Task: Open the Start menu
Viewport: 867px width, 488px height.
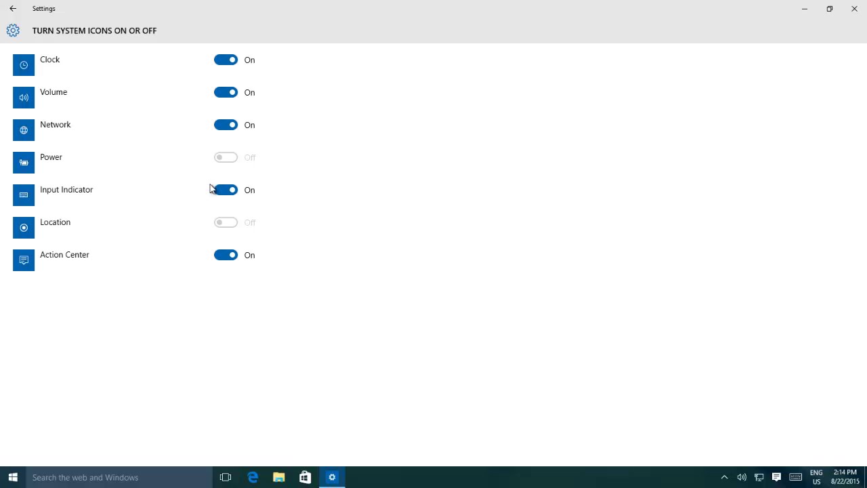Action: pyautogui.click(x=13, y=477)
